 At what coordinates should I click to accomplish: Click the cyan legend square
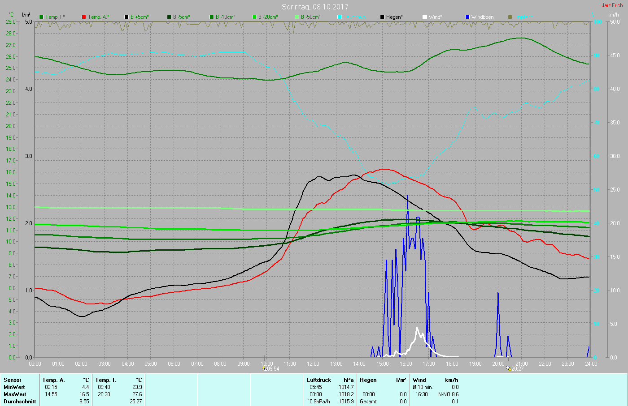point(340,17)
